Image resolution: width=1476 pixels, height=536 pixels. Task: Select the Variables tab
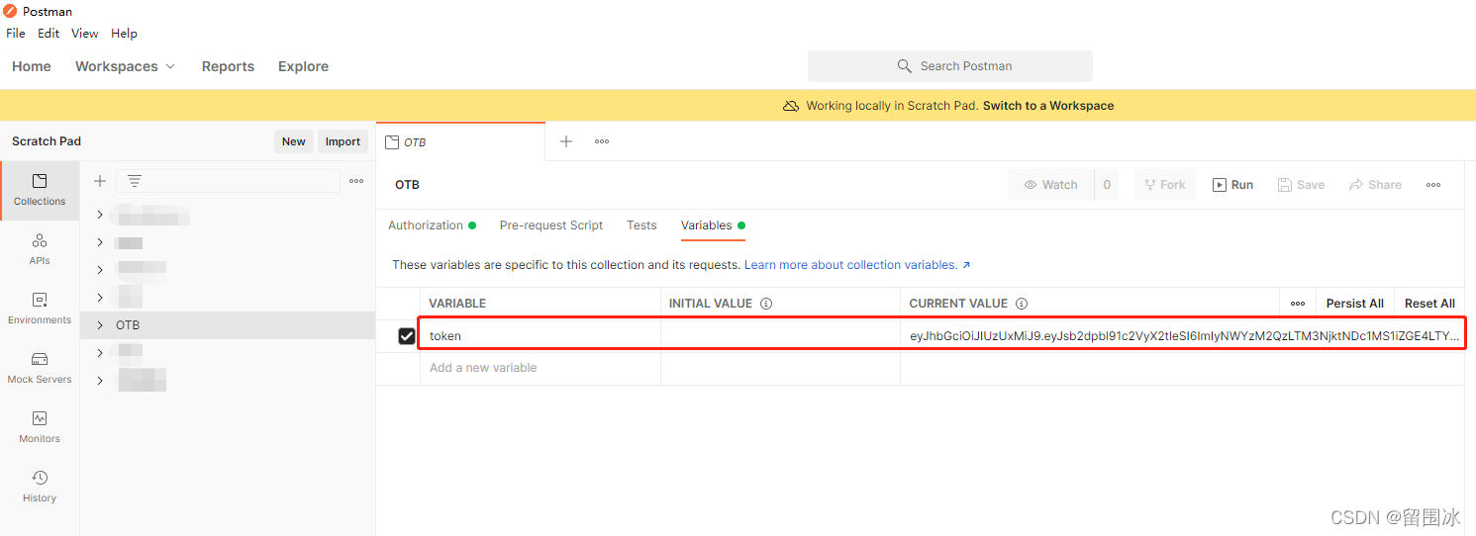click(x=713, y=225)
